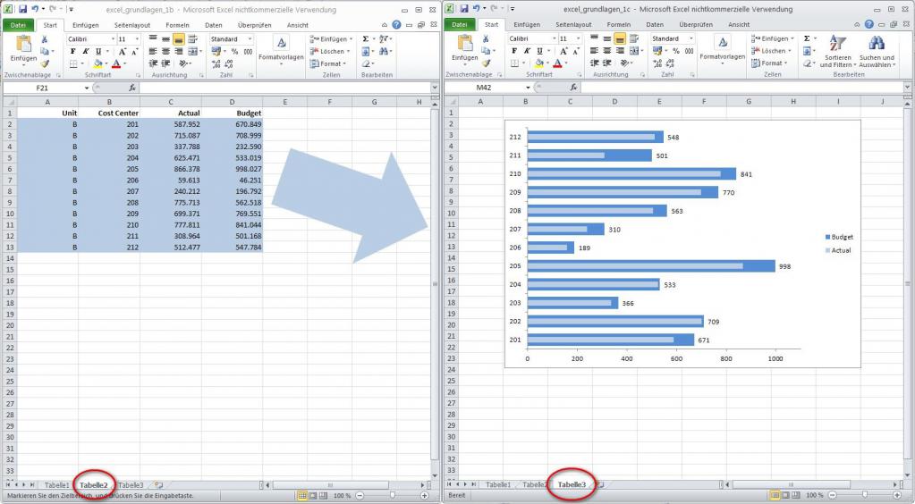Switch to Tabelle3 sheet tab in left window
915x504 pixels.
coord(131,484)
